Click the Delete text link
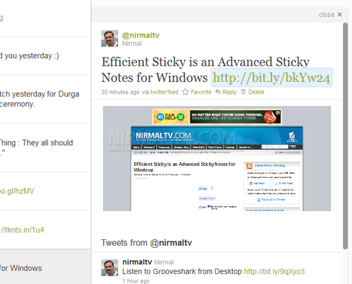The width and height of the screenshot is (352, 284). point(256,92)
